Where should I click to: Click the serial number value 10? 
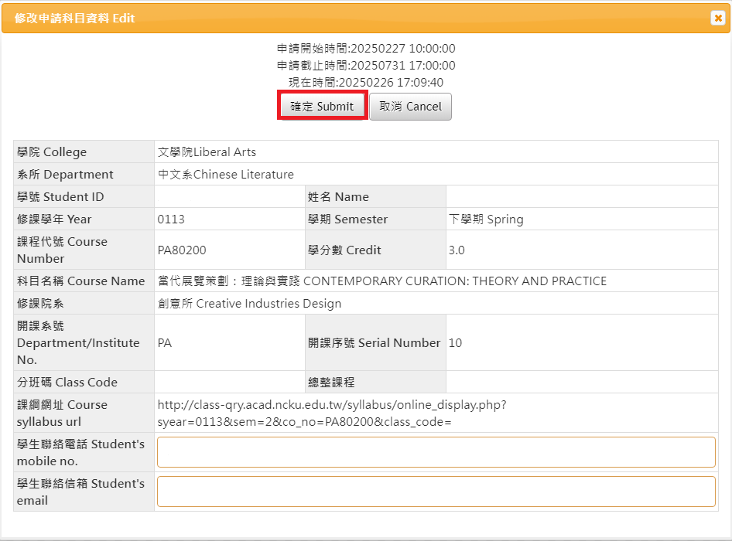tap(455, 343)
